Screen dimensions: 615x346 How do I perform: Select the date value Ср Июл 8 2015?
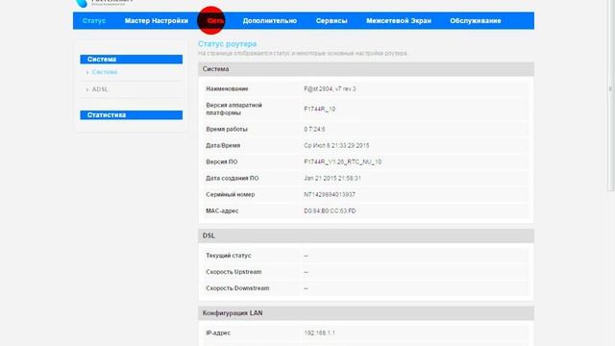coord(336,145)
